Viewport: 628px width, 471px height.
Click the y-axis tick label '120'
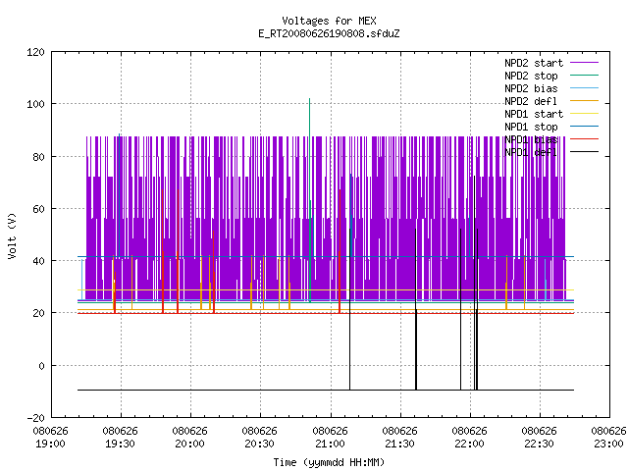(35, 52)
